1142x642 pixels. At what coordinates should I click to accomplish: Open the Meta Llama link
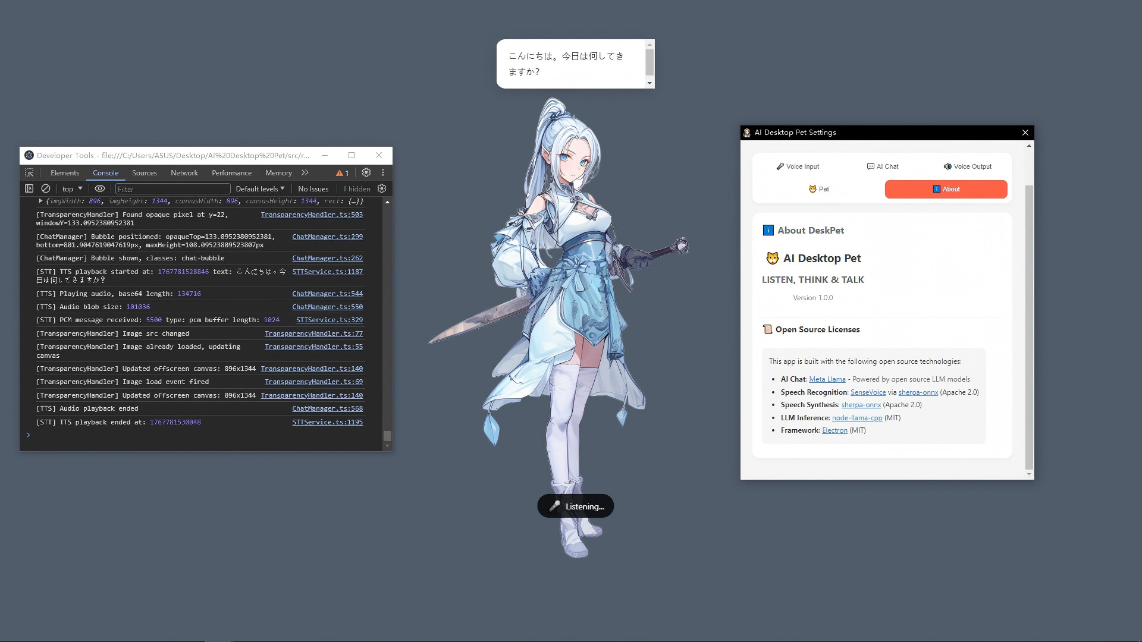tap(827, 379)
